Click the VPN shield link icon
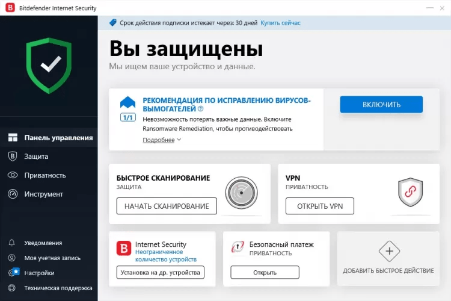The height and width of the screenshot is (301, 451). (411, 192)
